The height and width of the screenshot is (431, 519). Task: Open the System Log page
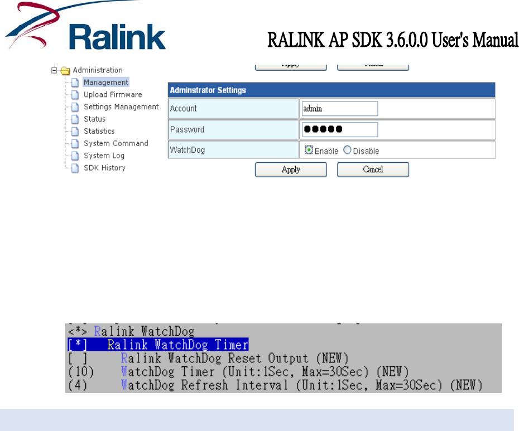104,156
